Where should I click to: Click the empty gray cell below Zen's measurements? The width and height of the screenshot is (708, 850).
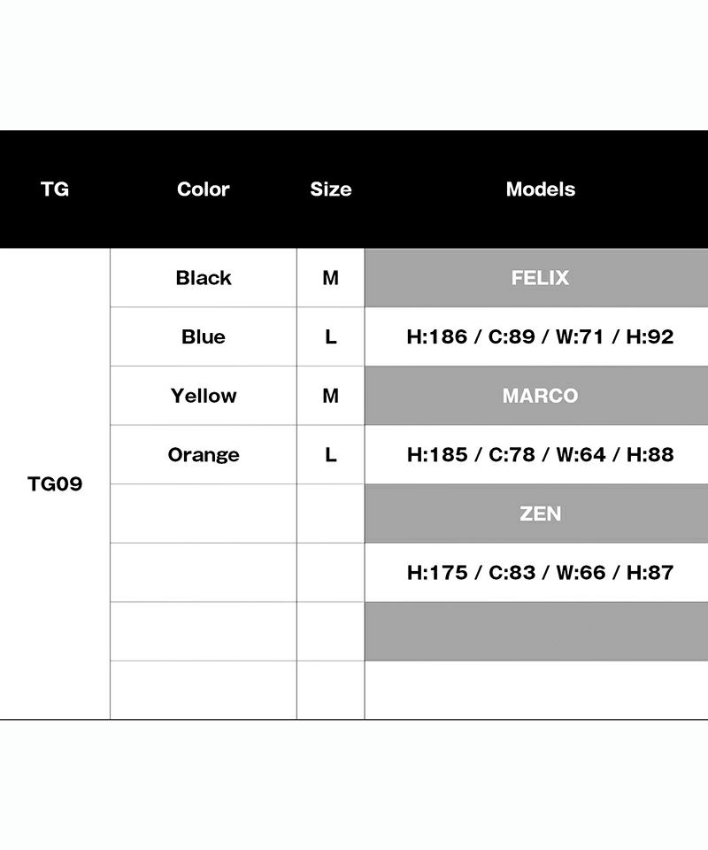[536, 631]
